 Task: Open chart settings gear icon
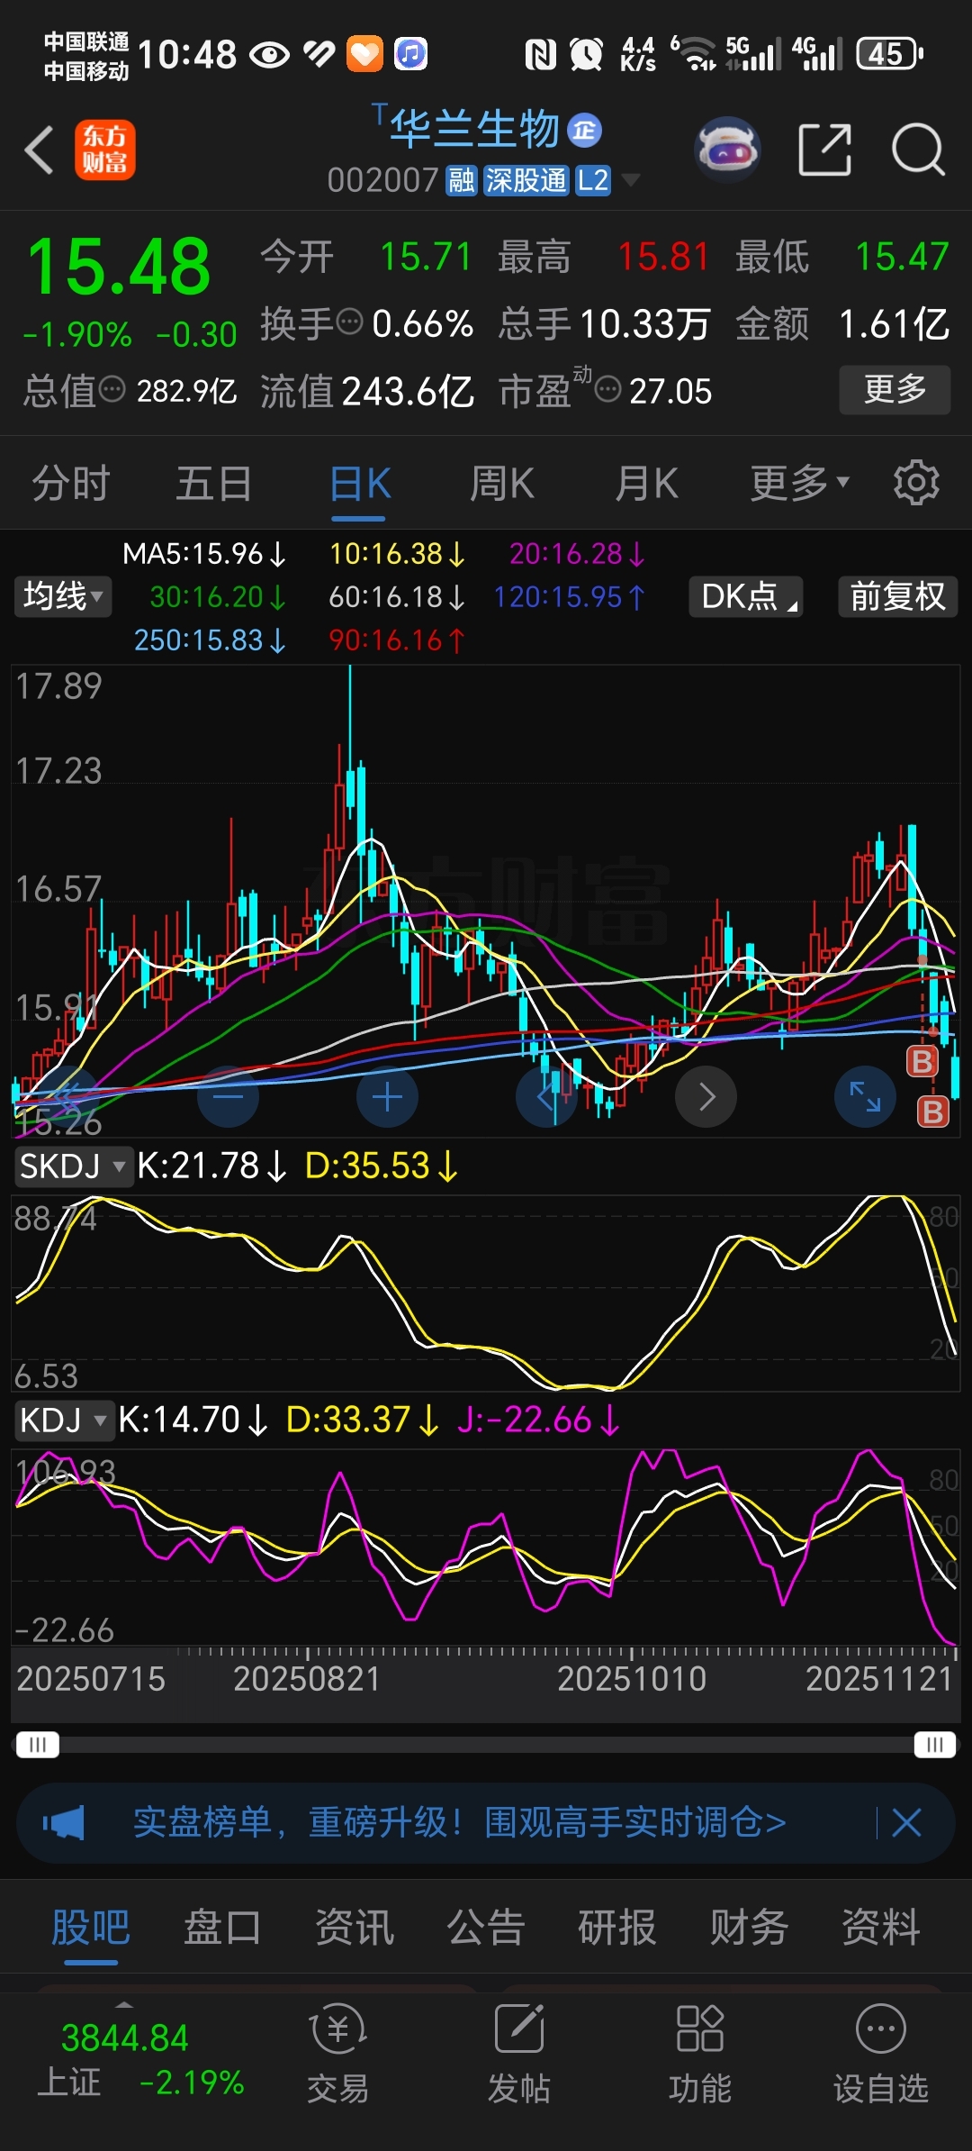[916, 483]
